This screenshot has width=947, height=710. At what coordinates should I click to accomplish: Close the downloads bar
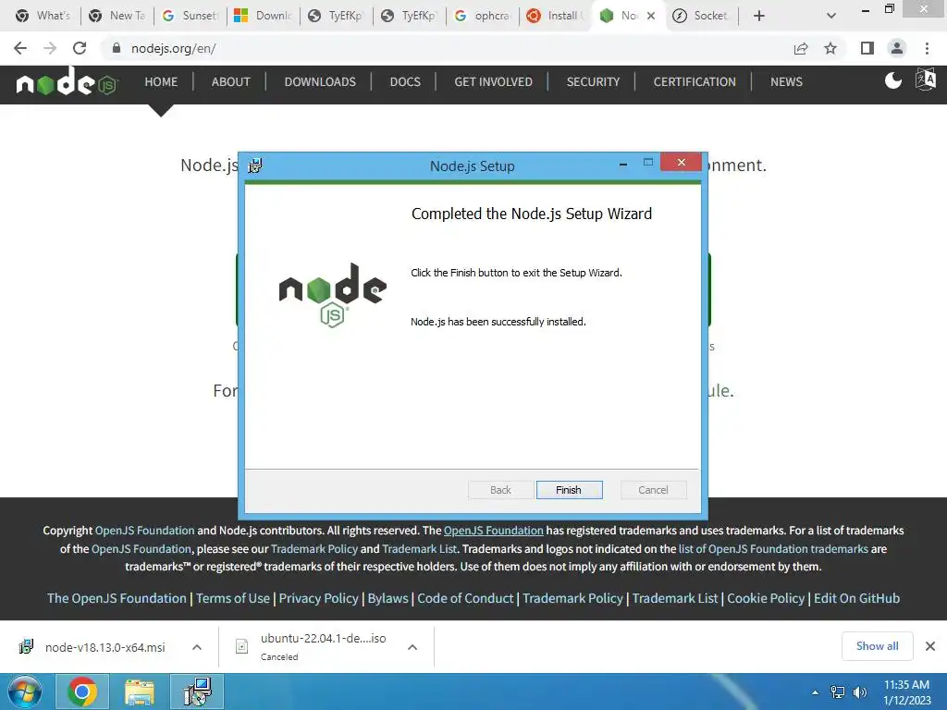(930, 646)
